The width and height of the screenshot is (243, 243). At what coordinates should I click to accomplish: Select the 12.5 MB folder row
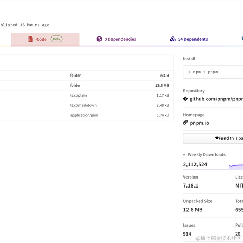(x=87, y=86)
